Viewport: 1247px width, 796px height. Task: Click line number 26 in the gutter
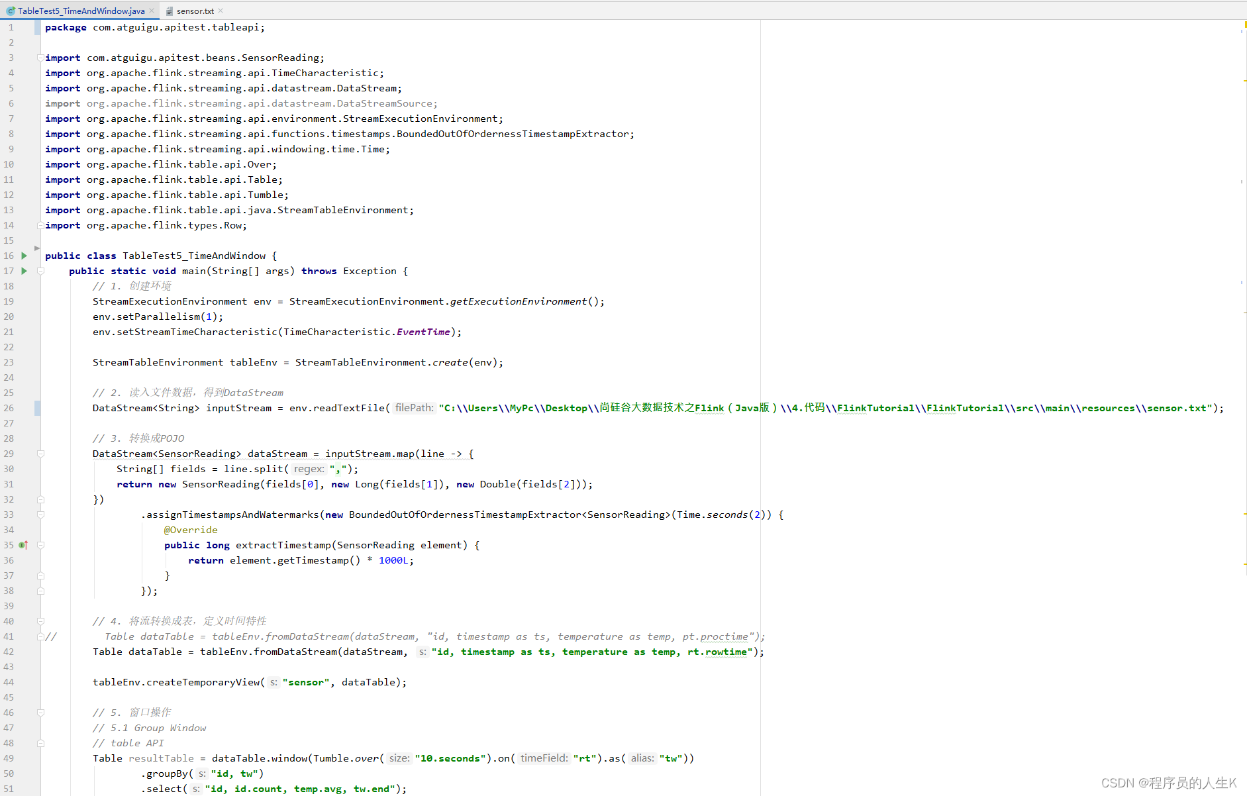tap(9, 408)
